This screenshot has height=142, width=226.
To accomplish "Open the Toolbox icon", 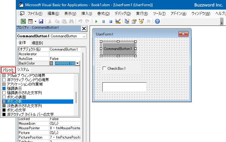I will (148, 21).
